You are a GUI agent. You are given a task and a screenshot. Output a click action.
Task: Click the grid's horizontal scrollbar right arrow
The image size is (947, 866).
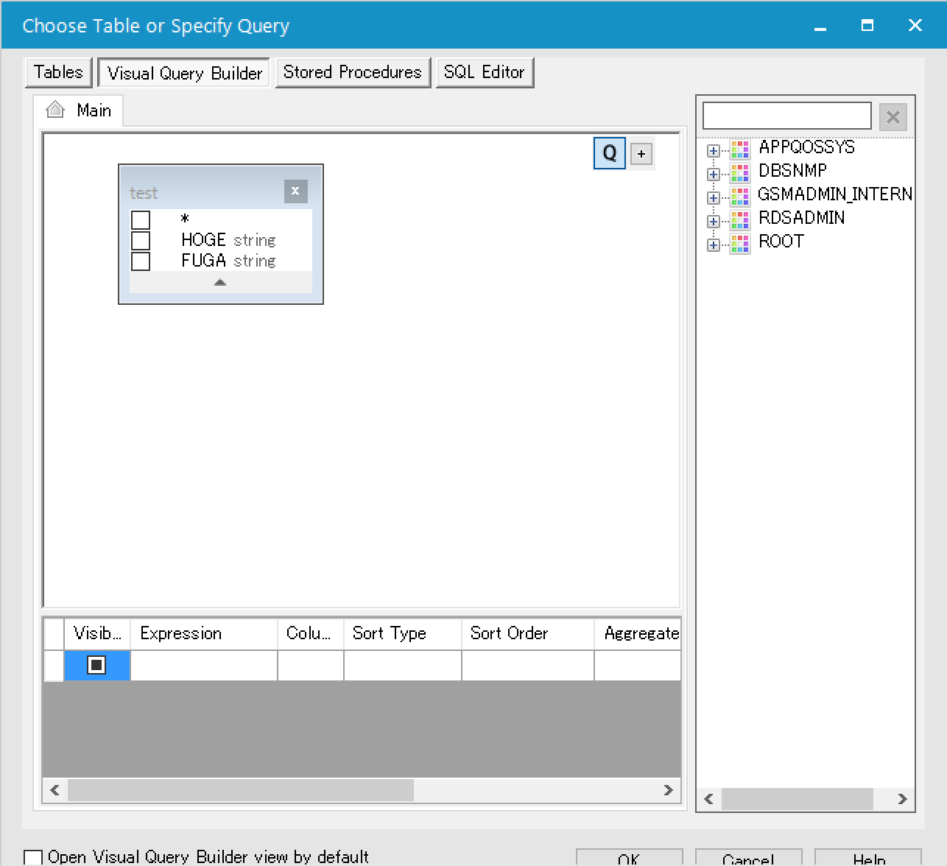click(668, 790)
